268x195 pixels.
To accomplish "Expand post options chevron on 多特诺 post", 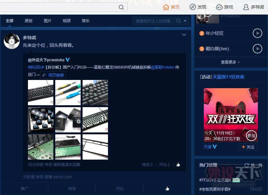I will 184,35.
